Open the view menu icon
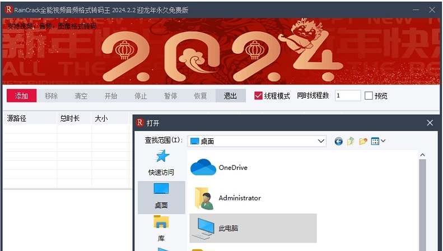The image size is (443, 251). [375, 141]
